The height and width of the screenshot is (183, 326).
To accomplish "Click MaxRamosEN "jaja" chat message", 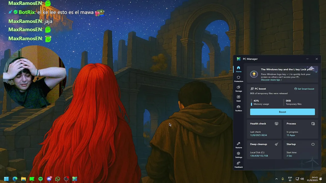I will [48, 21].
